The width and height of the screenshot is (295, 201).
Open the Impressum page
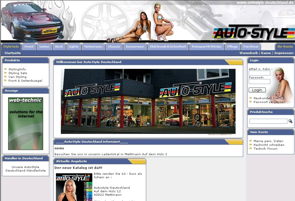(284, 53)
